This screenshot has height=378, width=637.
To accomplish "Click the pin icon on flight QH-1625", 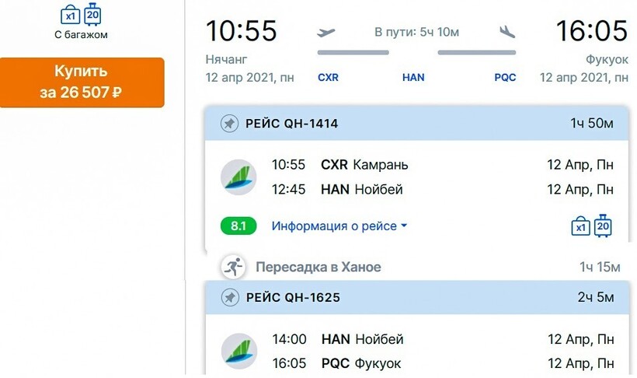I will 229,298.
